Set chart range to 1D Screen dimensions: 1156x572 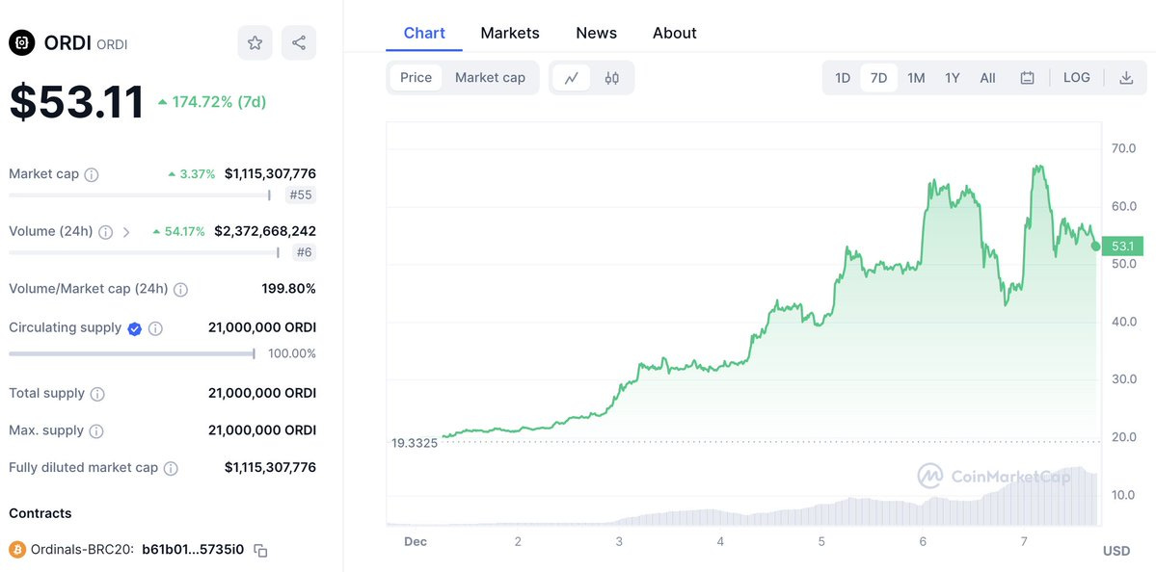click(x=843, y=78)
